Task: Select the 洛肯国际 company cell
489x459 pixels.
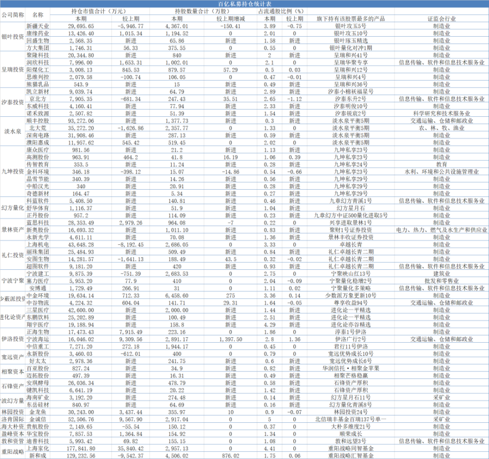Action: (x=13, y=419)
